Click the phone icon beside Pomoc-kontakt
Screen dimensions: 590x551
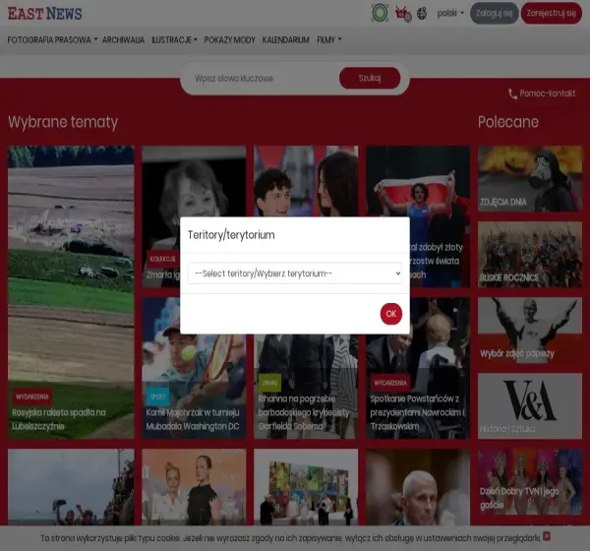[x=512, y=93]
